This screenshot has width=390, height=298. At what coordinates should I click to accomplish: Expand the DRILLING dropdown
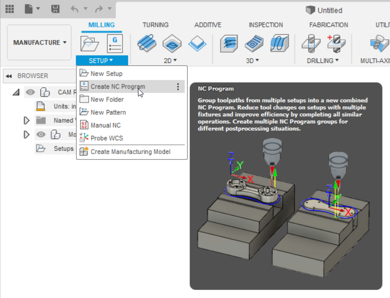pos(322,61)
